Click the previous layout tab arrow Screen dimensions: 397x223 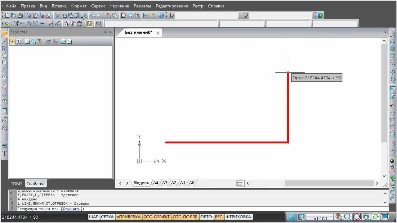(120, 183)
